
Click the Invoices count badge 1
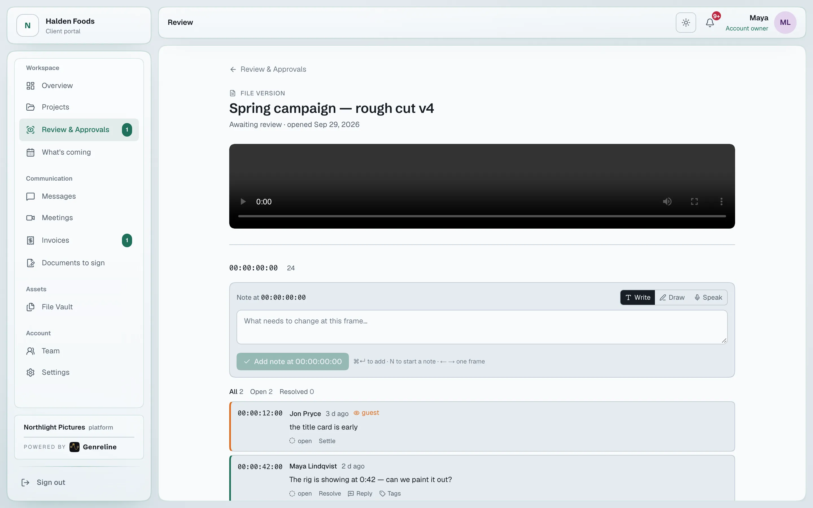(x=127, y=240)
